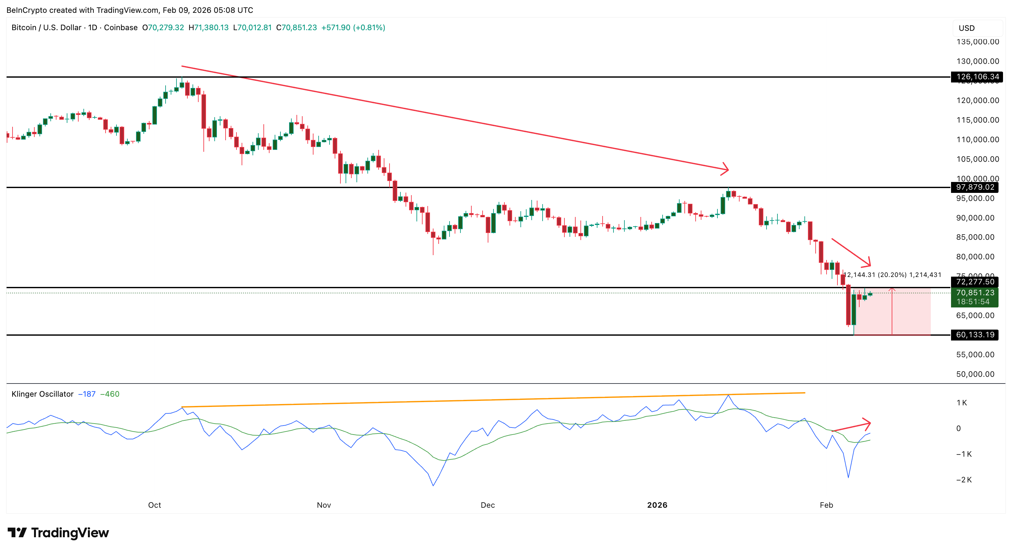The width and height of the screenshot is (1012, 552).
Task: Click the Oct label on time axis
Action: tap(154, 505)
